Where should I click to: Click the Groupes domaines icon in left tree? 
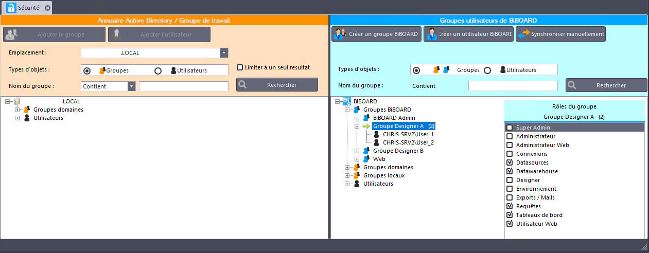click(27, 110)
